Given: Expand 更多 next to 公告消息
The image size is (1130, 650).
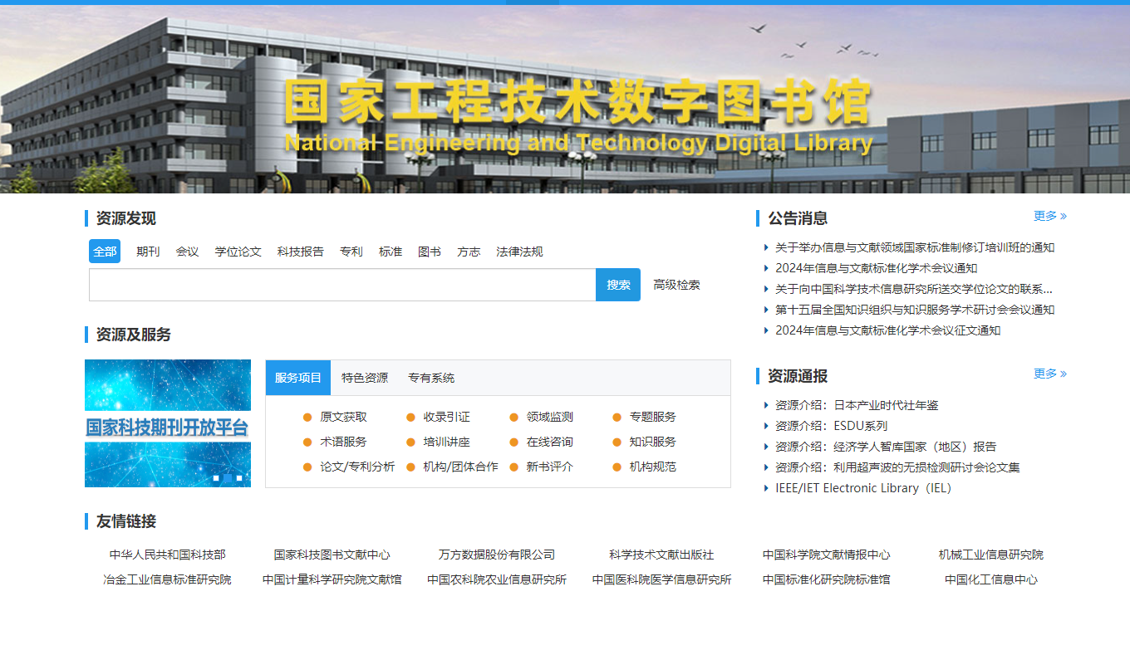Looking at the screenshot, I should pos(1049,216).
